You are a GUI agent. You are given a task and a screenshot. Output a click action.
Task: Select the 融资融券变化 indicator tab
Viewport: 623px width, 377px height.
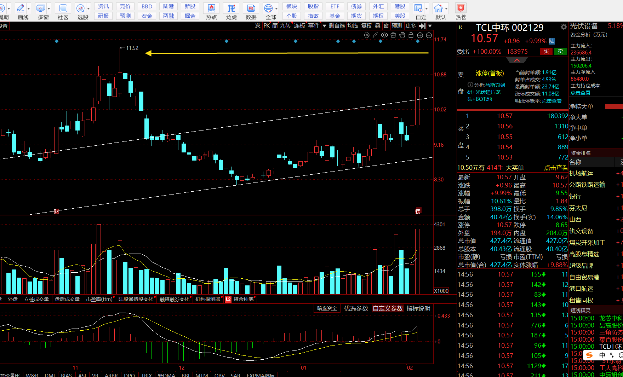tap(175, 299)
